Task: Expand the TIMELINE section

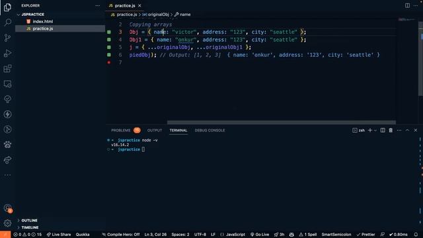Action: pyautogui.click(x=30, y=227)
